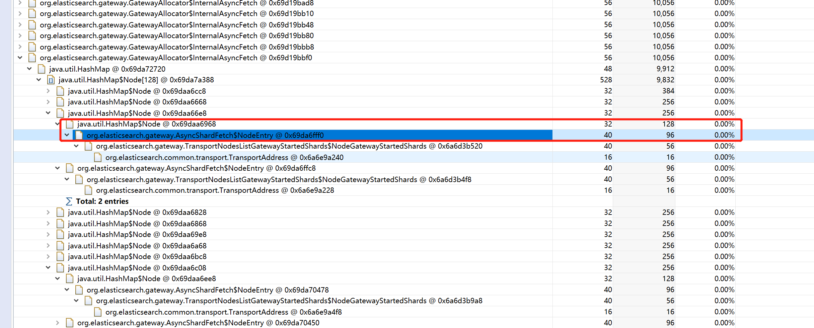Click the 'Total: 2 entries' summary label
This screenshot has width=814, height=328.
[102, 201]
